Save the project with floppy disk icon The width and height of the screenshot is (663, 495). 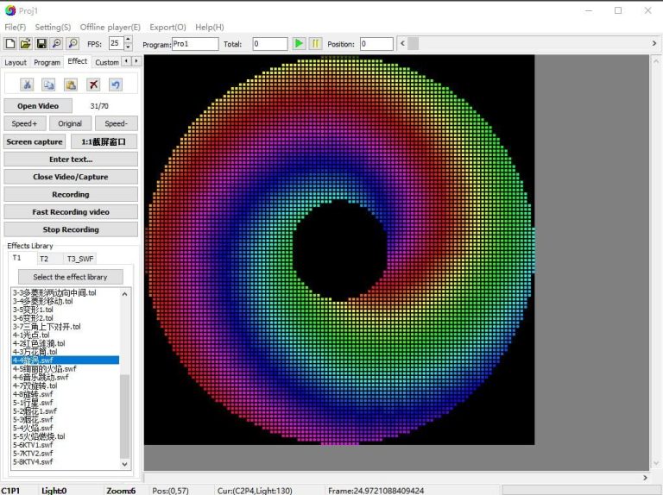(41, 43)
